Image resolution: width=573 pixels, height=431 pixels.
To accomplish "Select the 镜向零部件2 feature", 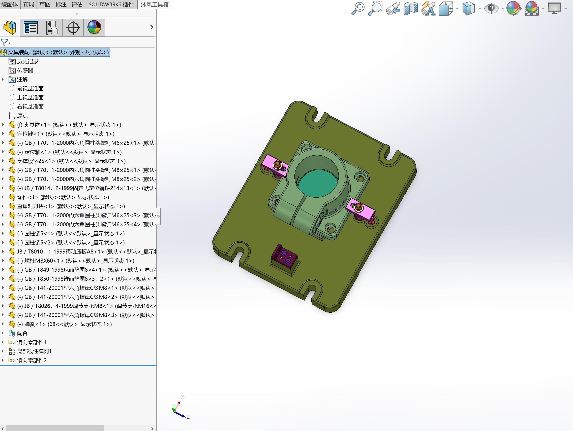I will tap(28, 360).
